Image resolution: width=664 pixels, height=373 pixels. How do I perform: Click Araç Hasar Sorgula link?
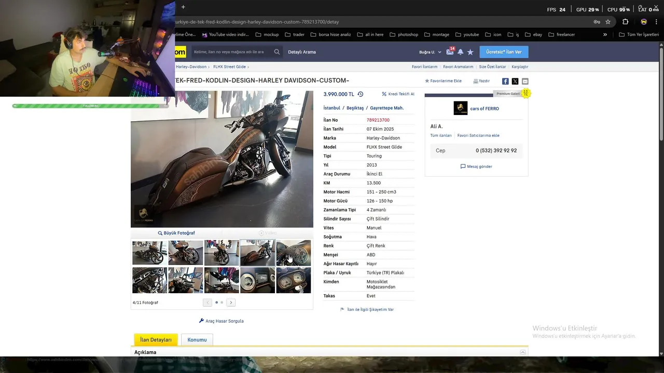click(222, 321)
